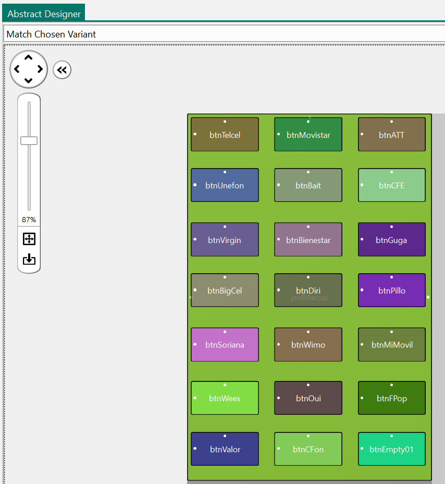Click the Match Chosen Variant field

coord(224,34)
